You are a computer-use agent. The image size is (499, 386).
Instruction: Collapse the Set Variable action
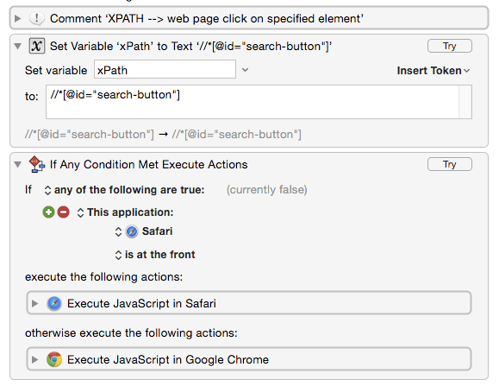(x=18, y=47)
